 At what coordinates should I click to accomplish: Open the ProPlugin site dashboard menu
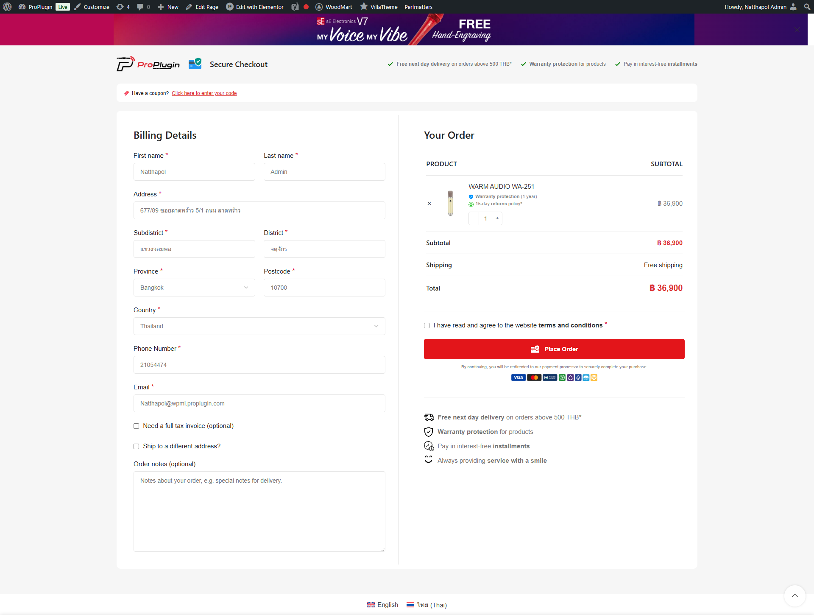point(36,7)
